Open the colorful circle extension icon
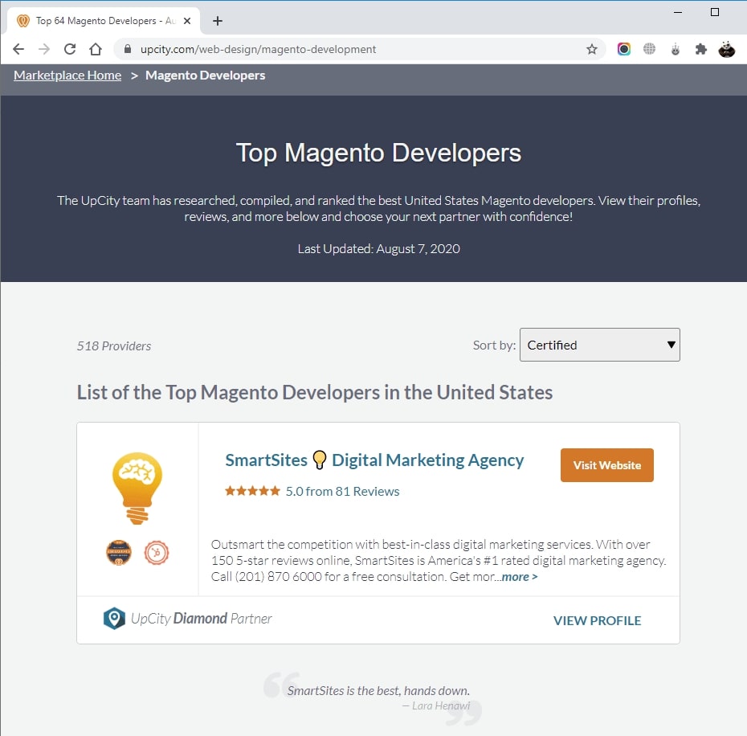Viewport: 747px width, 736px height. [623, 49]
